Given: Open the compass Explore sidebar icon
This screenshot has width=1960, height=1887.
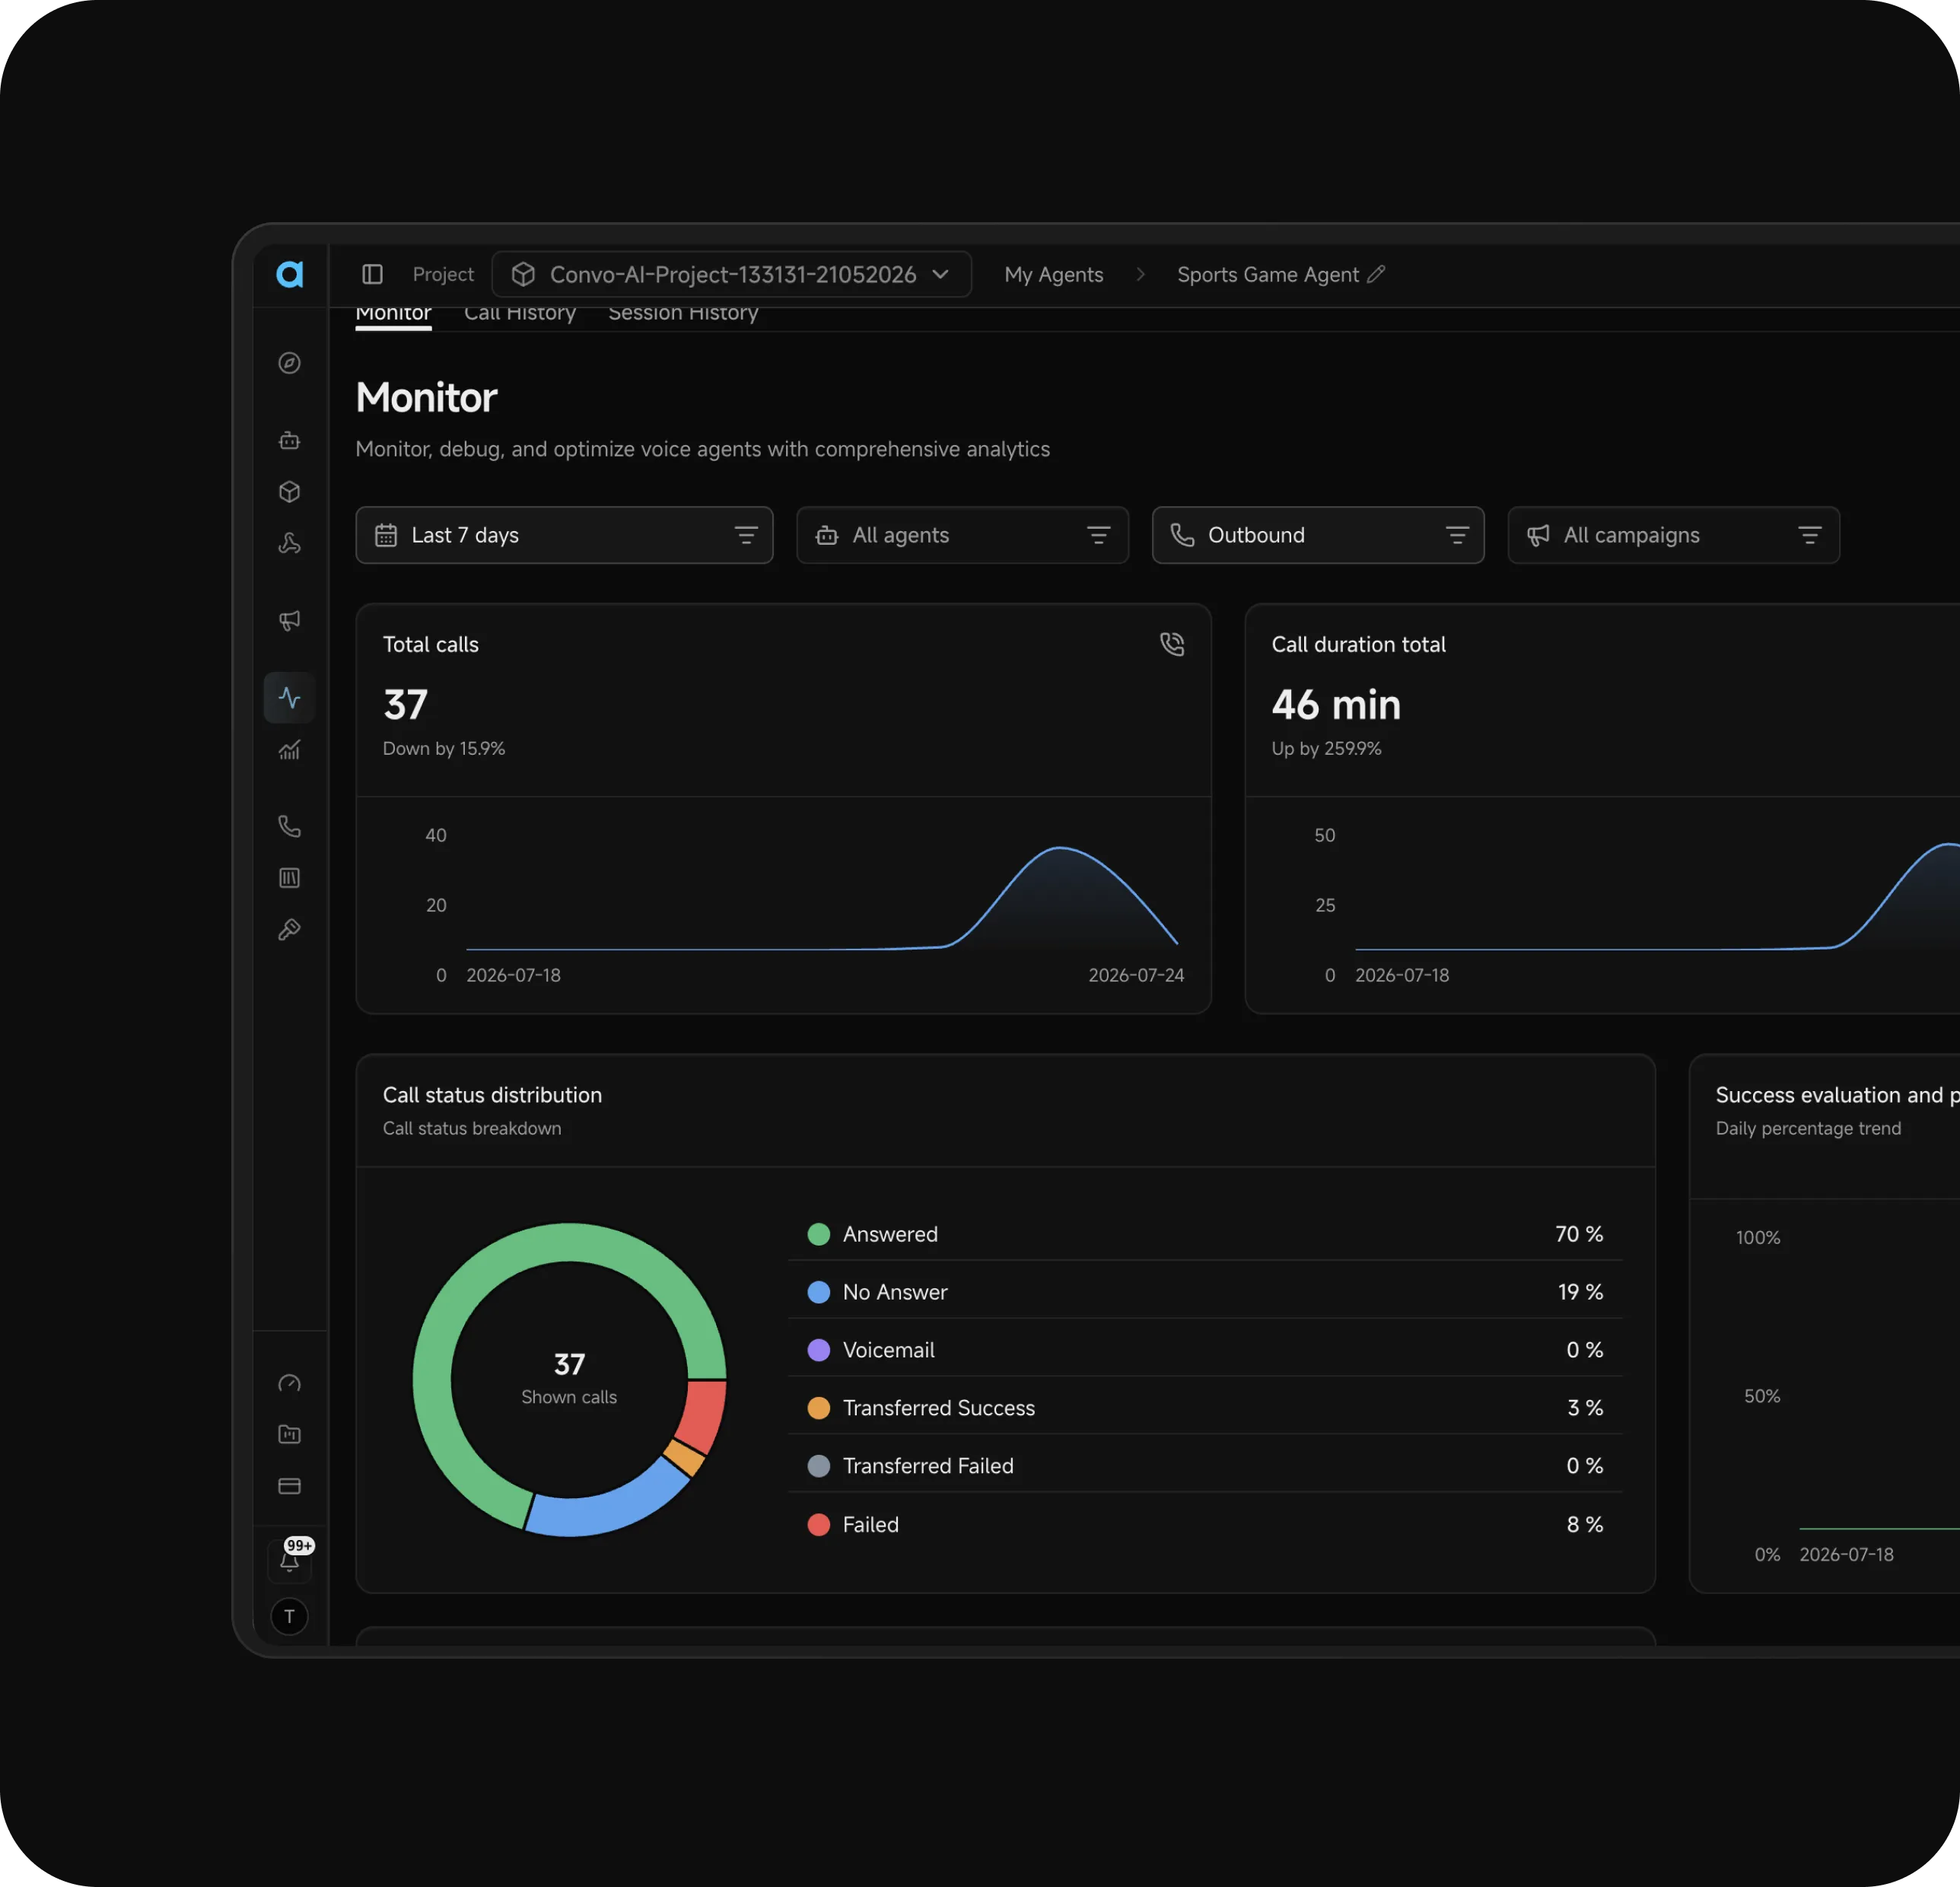Looking at the screenshot, I should click(290, 363).
